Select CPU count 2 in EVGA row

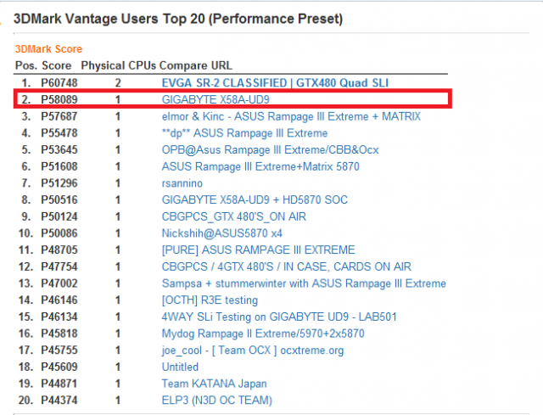[x=118, y=83]
